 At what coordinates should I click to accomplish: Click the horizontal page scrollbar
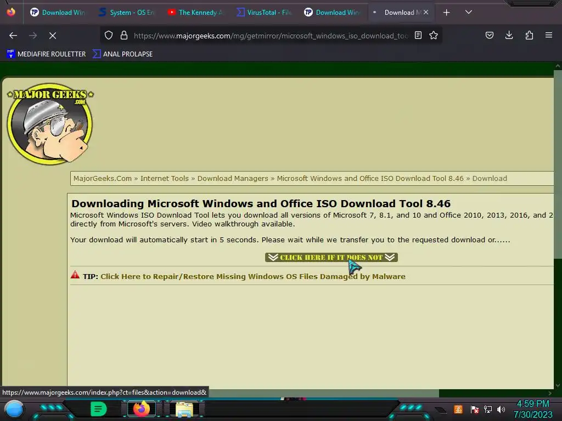coord(220,393)
